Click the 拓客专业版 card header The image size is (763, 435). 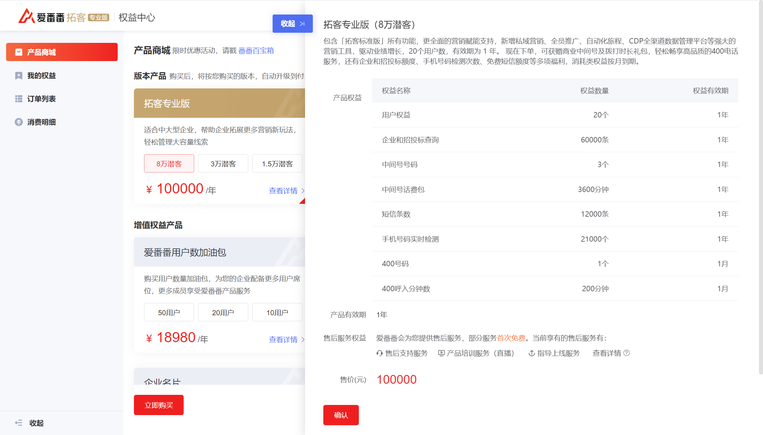tap(219, 103)
